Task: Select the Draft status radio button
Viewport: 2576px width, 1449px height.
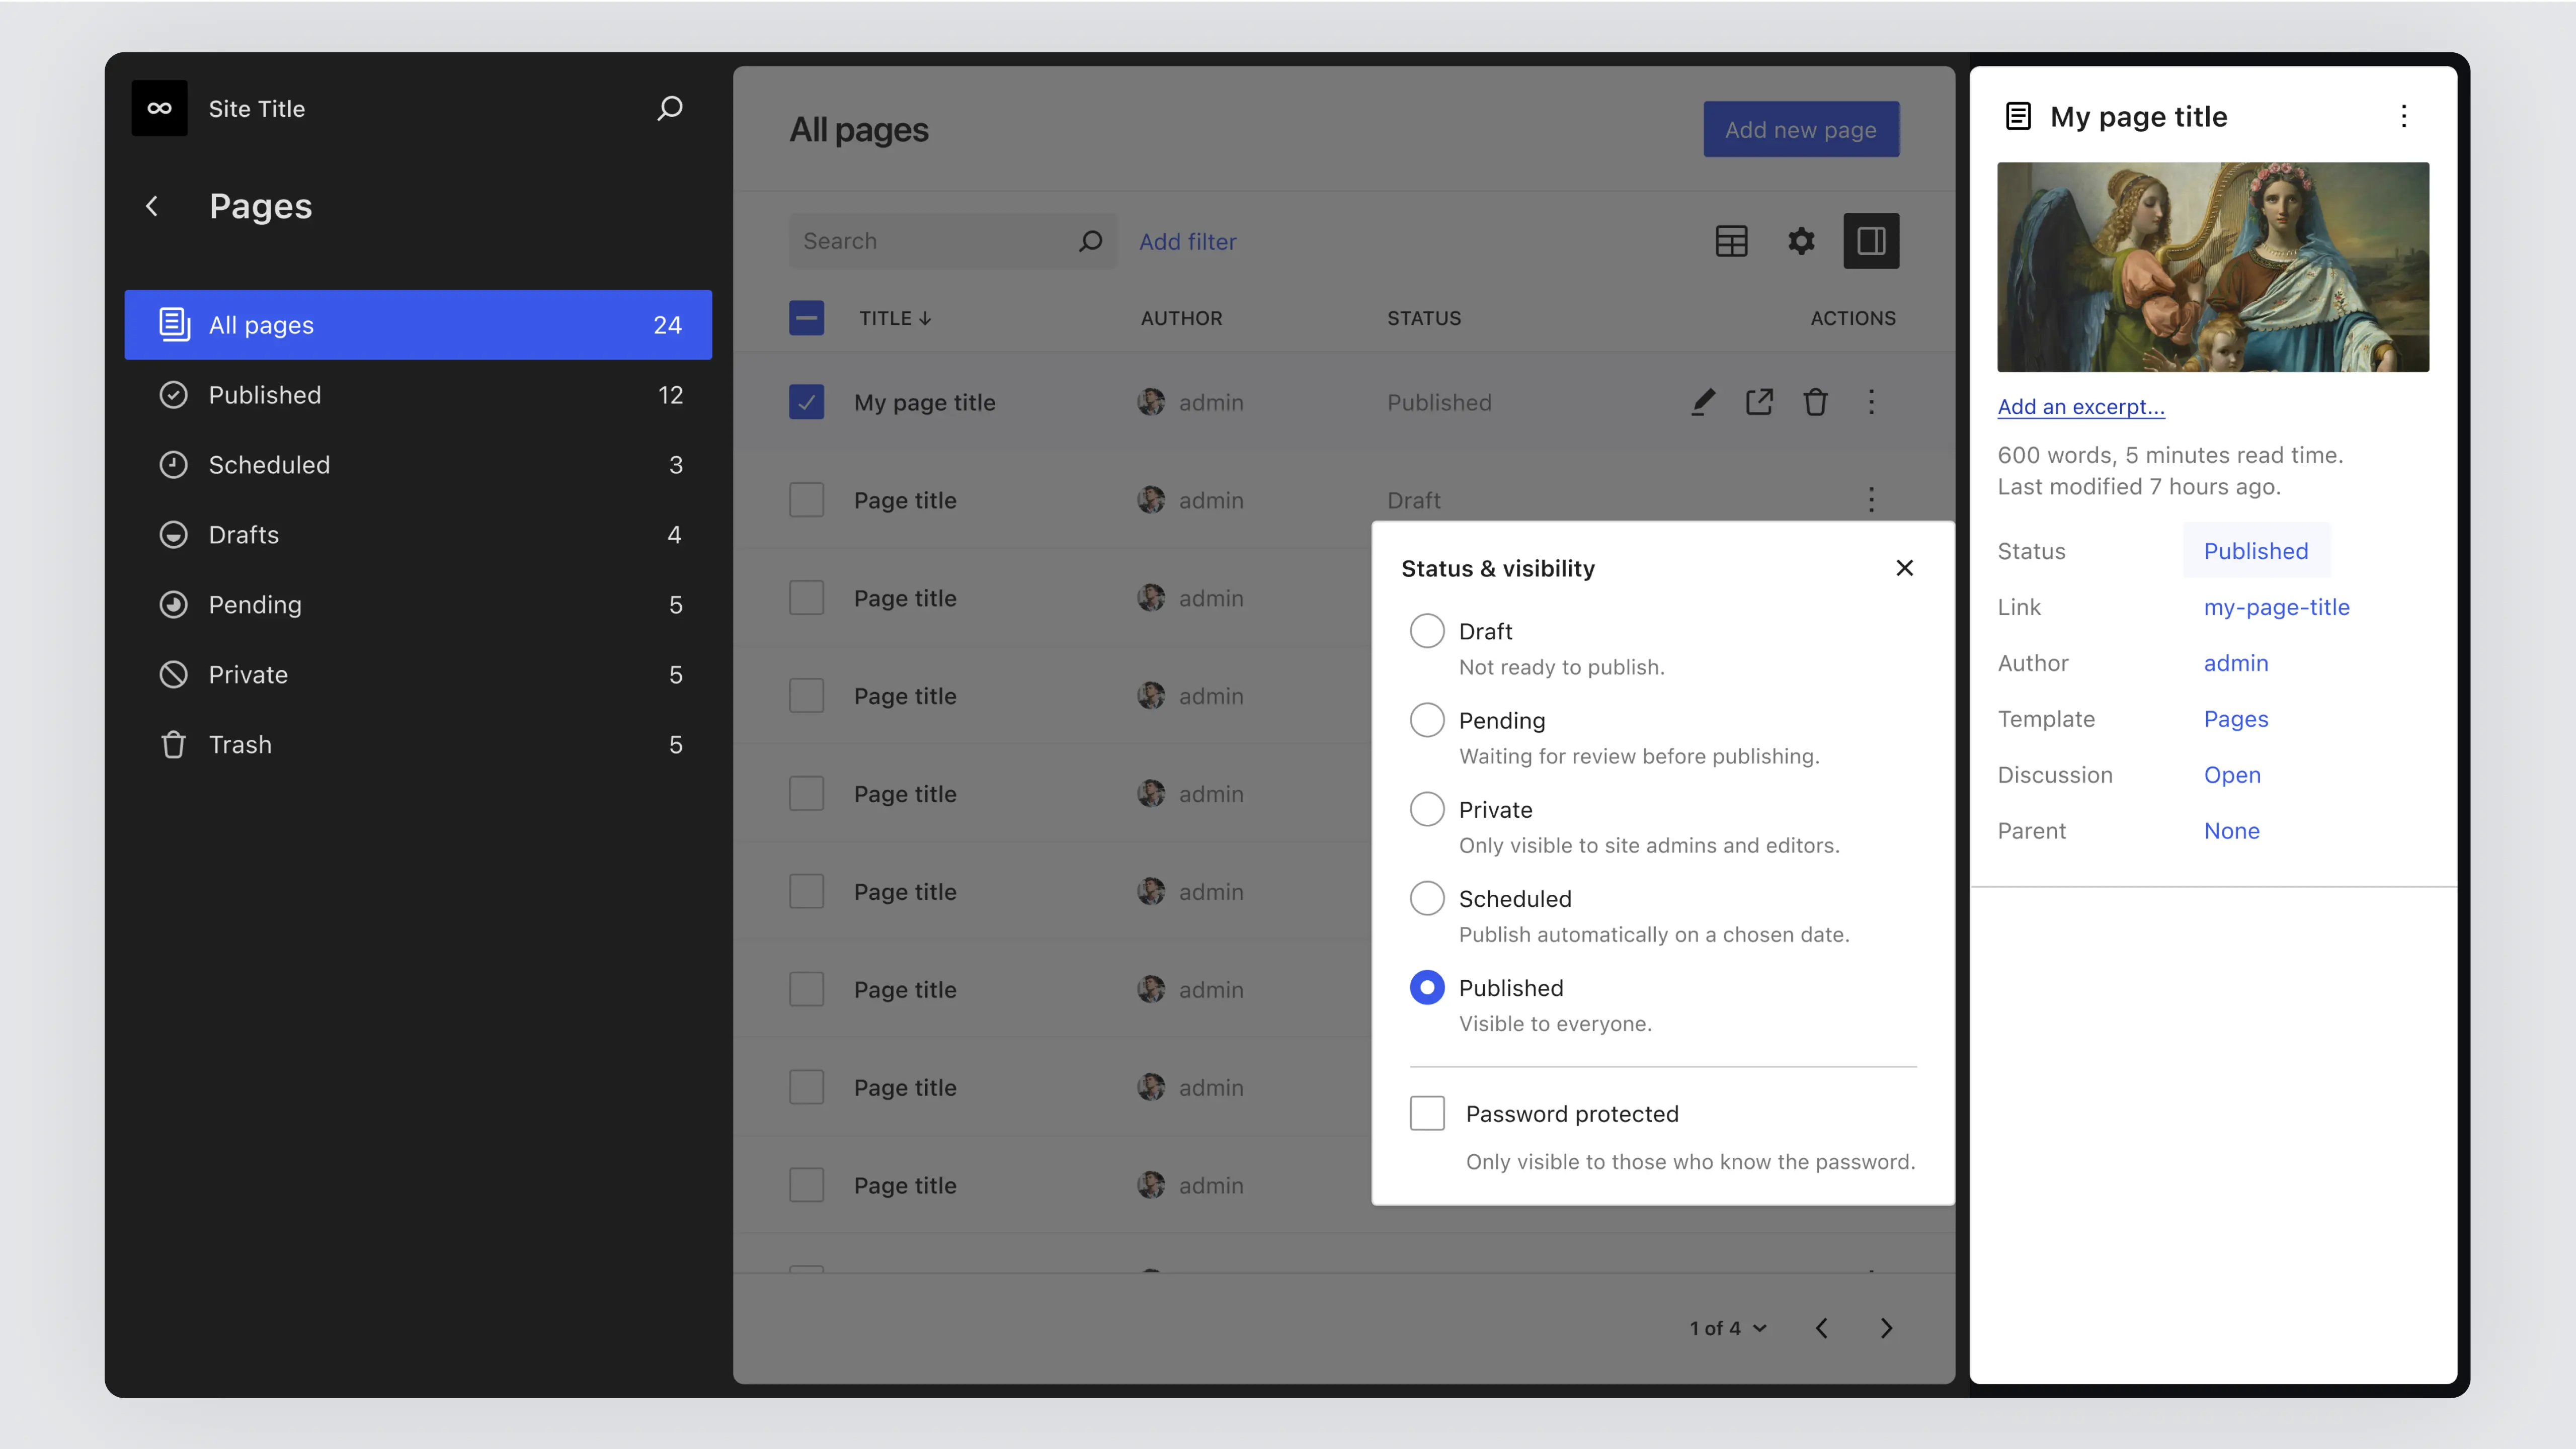Action: click(x=1427, y=631)
